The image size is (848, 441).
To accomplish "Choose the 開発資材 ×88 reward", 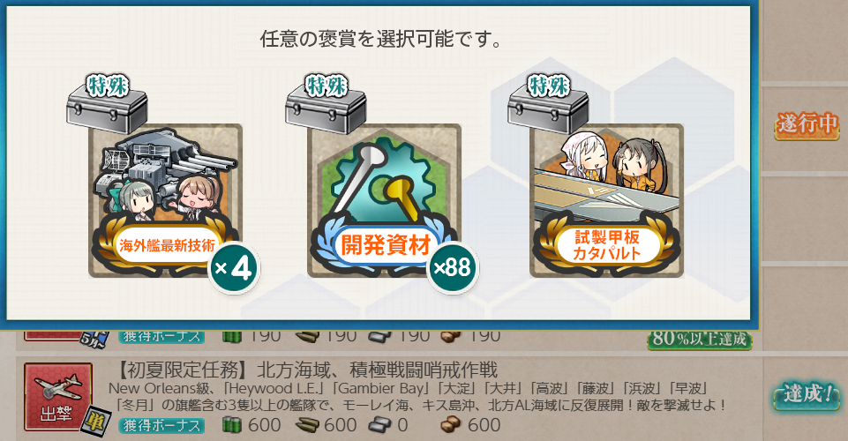I will (x=384, y=201).
